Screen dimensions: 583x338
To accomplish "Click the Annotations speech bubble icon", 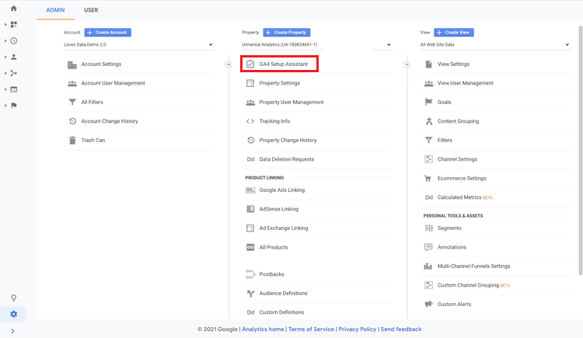I will pyautogui.click(x=428, y=247).
